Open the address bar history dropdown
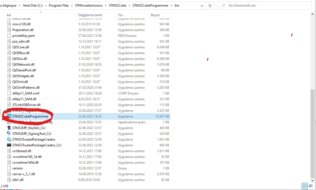The image size is (316, 190). (x=202, y=6)
